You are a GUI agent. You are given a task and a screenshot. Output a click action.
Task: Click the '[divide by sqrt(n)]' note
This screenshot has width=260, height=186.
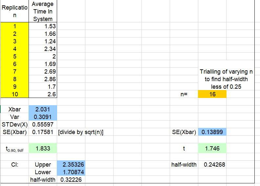click(81, 132)
